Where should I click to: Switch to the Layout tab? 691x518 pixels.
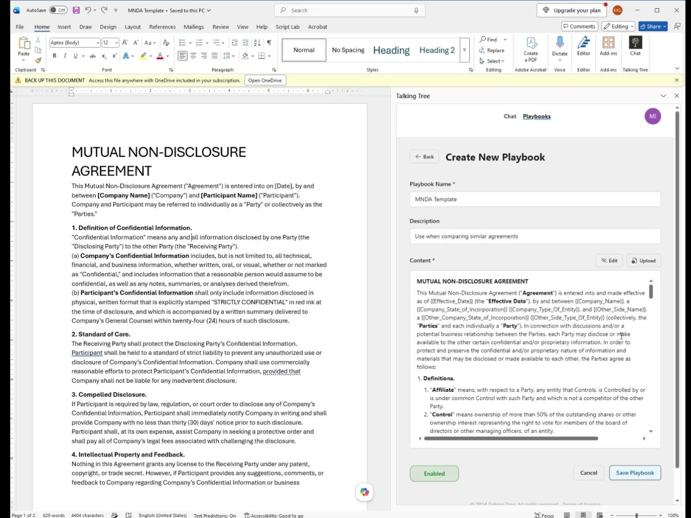132,27
